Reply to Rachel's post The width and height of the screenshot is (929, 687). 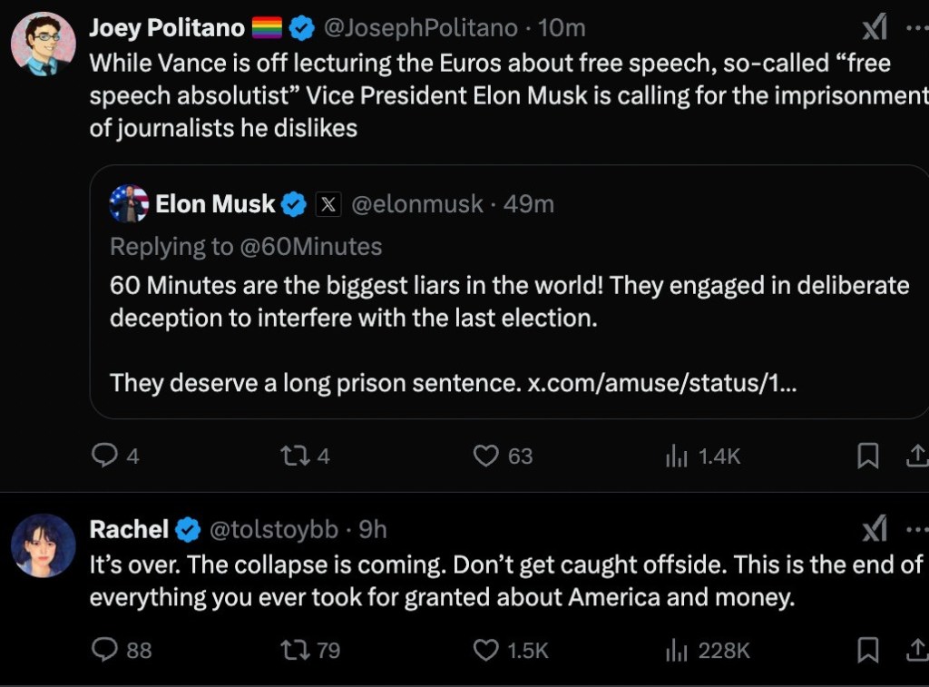105,649
